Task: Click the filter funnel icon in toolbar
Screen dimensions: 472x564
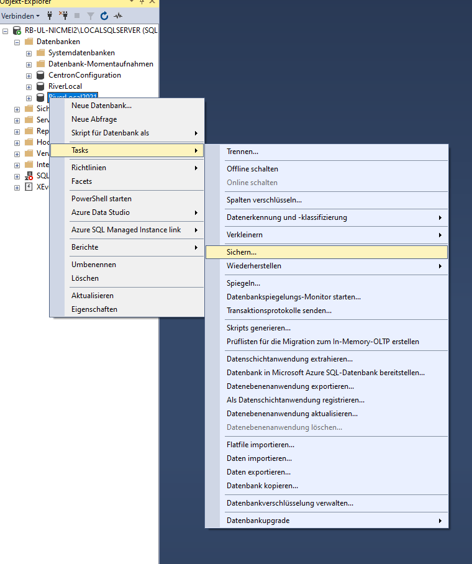Action: 91,16
